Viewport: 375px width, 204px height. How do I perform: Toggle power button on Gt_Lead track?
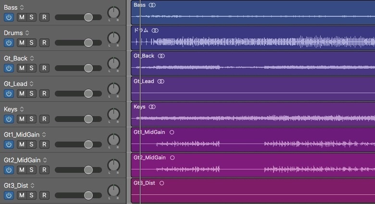[9, 94]
